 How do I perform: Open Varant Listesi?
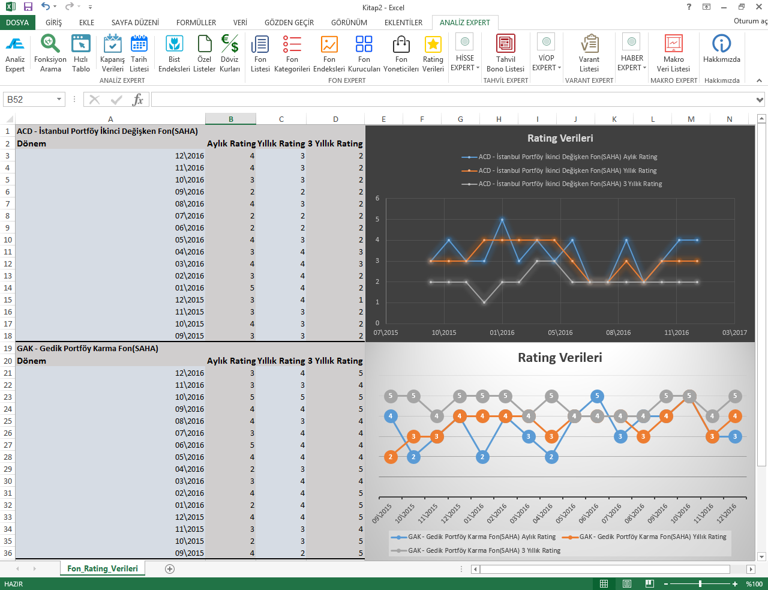click(x=589, y=53)
